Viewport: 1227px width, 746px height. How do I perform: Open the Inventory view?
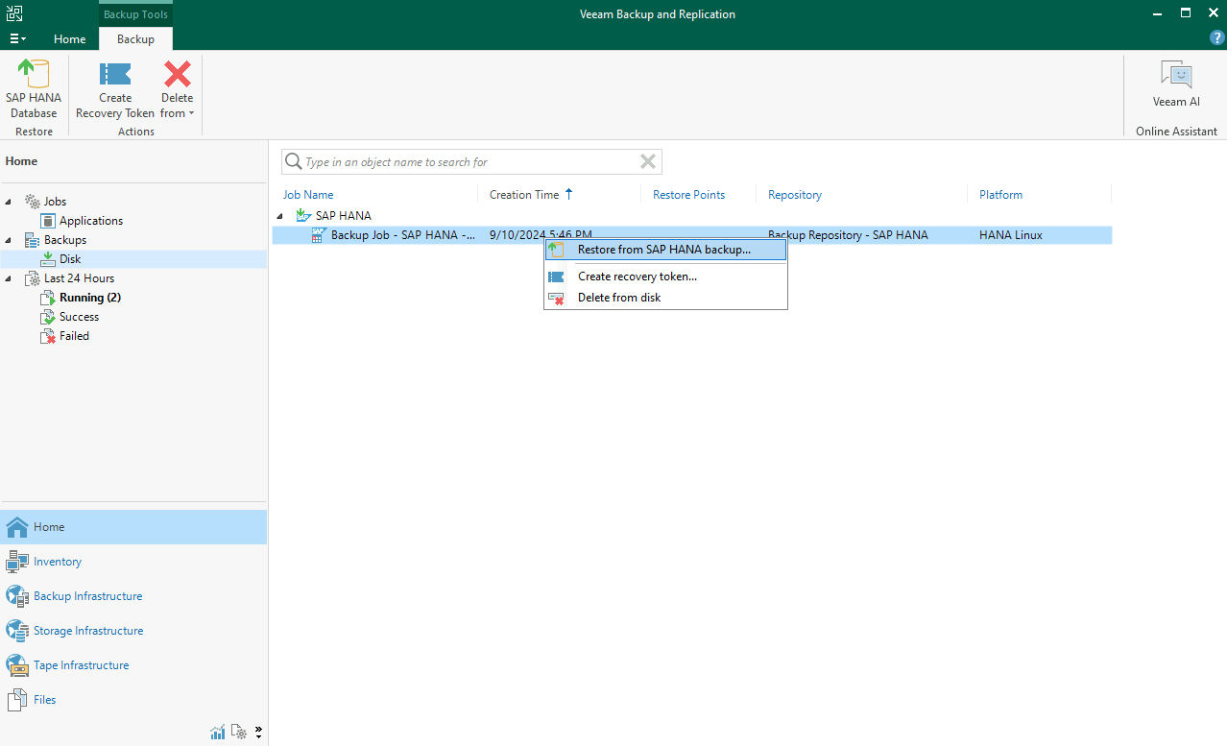(x=57, y=562)
